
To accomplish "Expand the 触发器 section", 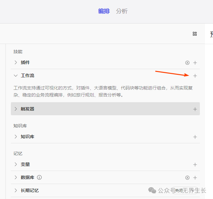I will coord(16,109).
